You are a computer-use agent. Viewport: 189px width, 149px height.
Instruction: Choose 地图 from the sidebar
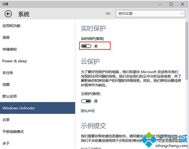[6, 85]
